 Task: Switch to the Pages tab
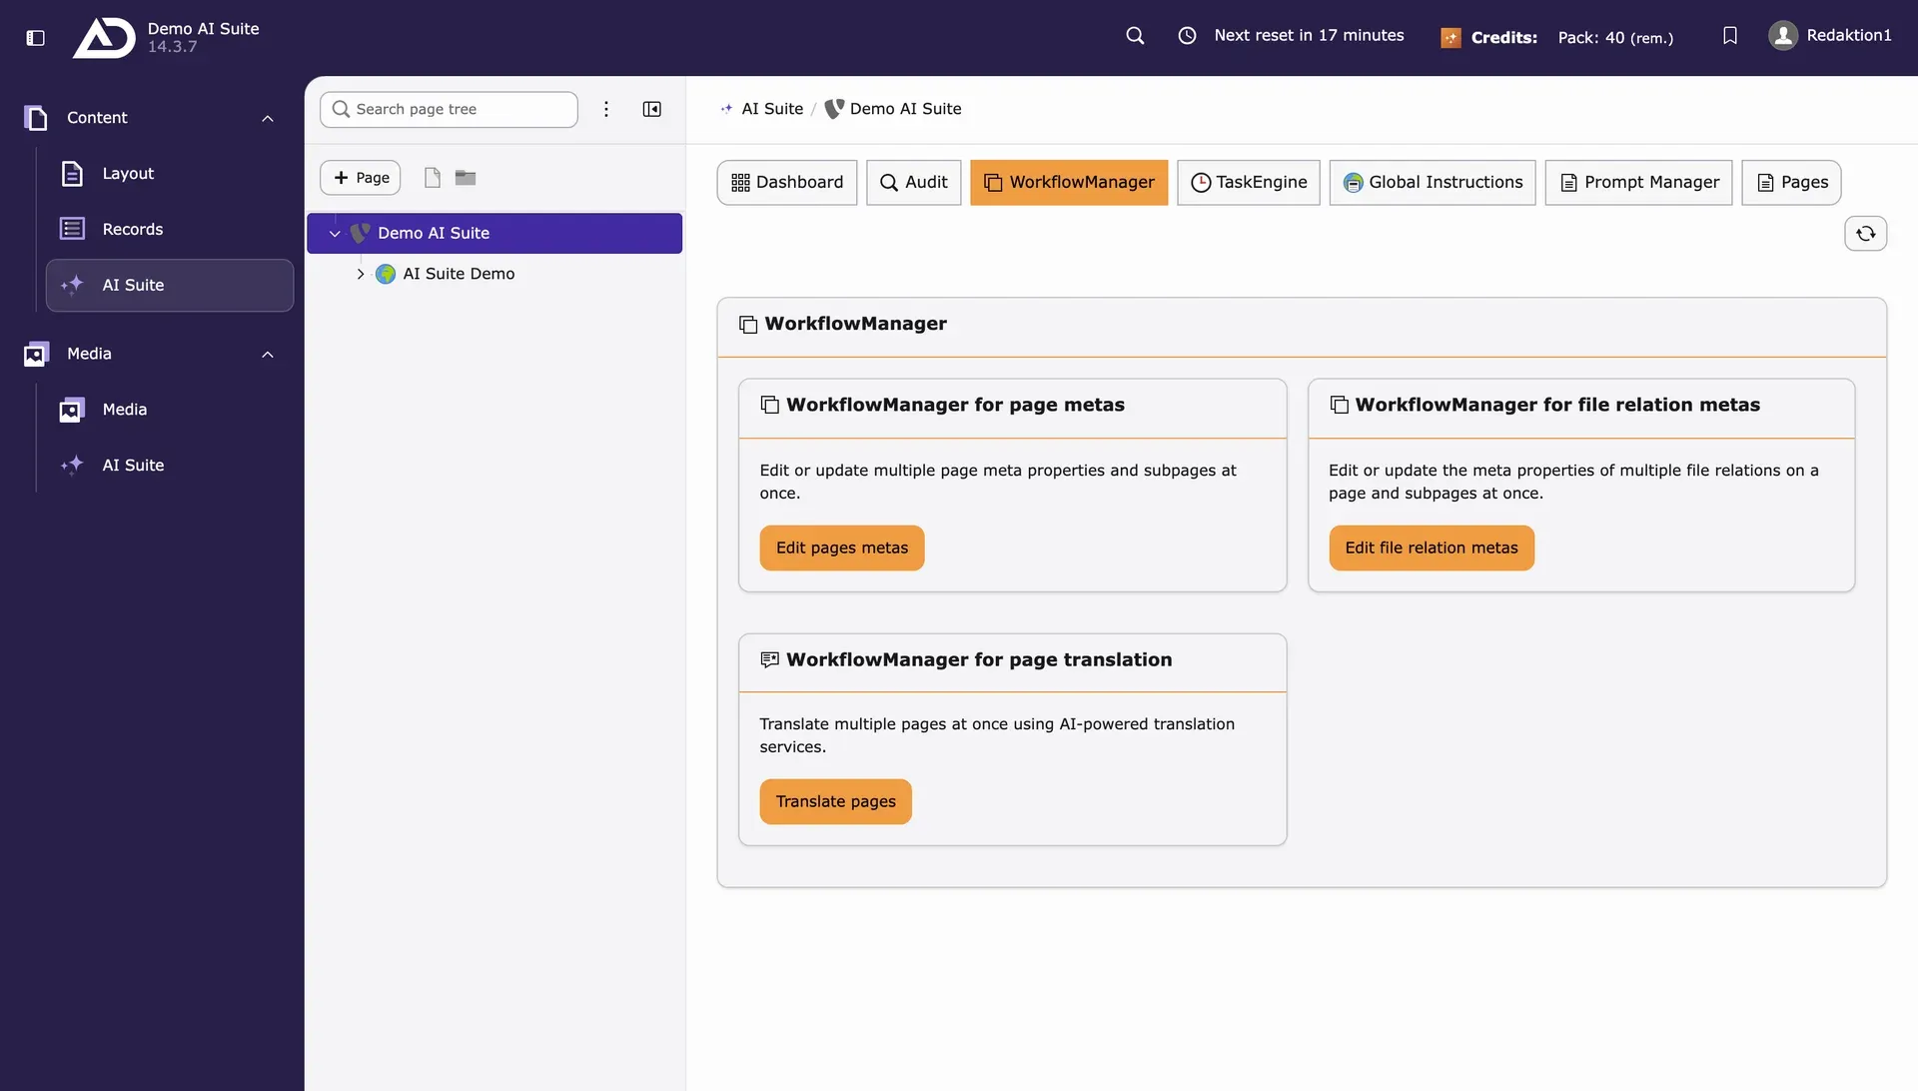coord(1791,183)
